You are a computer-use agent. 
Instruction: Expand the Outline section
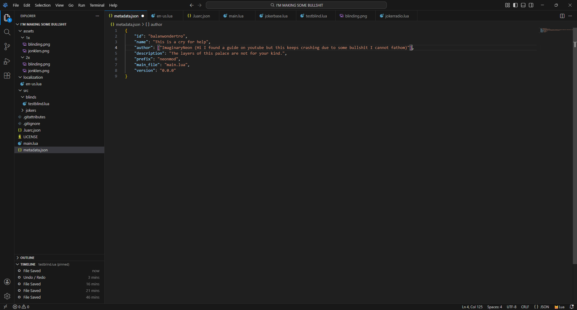27,258
